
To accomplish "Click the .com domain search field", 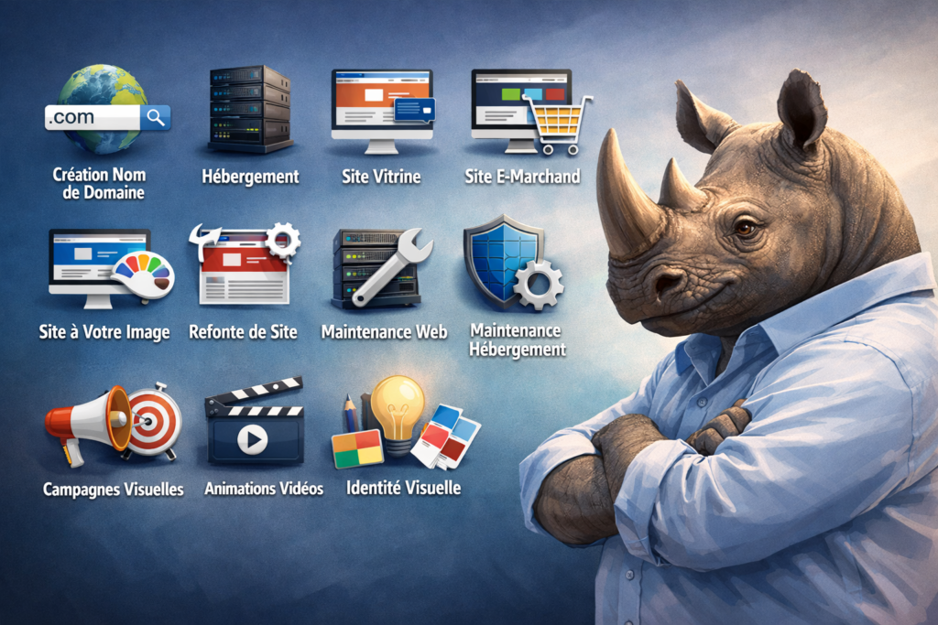I will pyautogui.click(x=93, y=117).
